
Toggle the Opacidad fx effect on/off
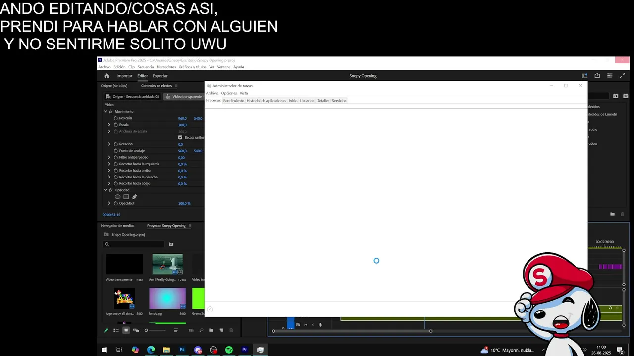(111, 190)
